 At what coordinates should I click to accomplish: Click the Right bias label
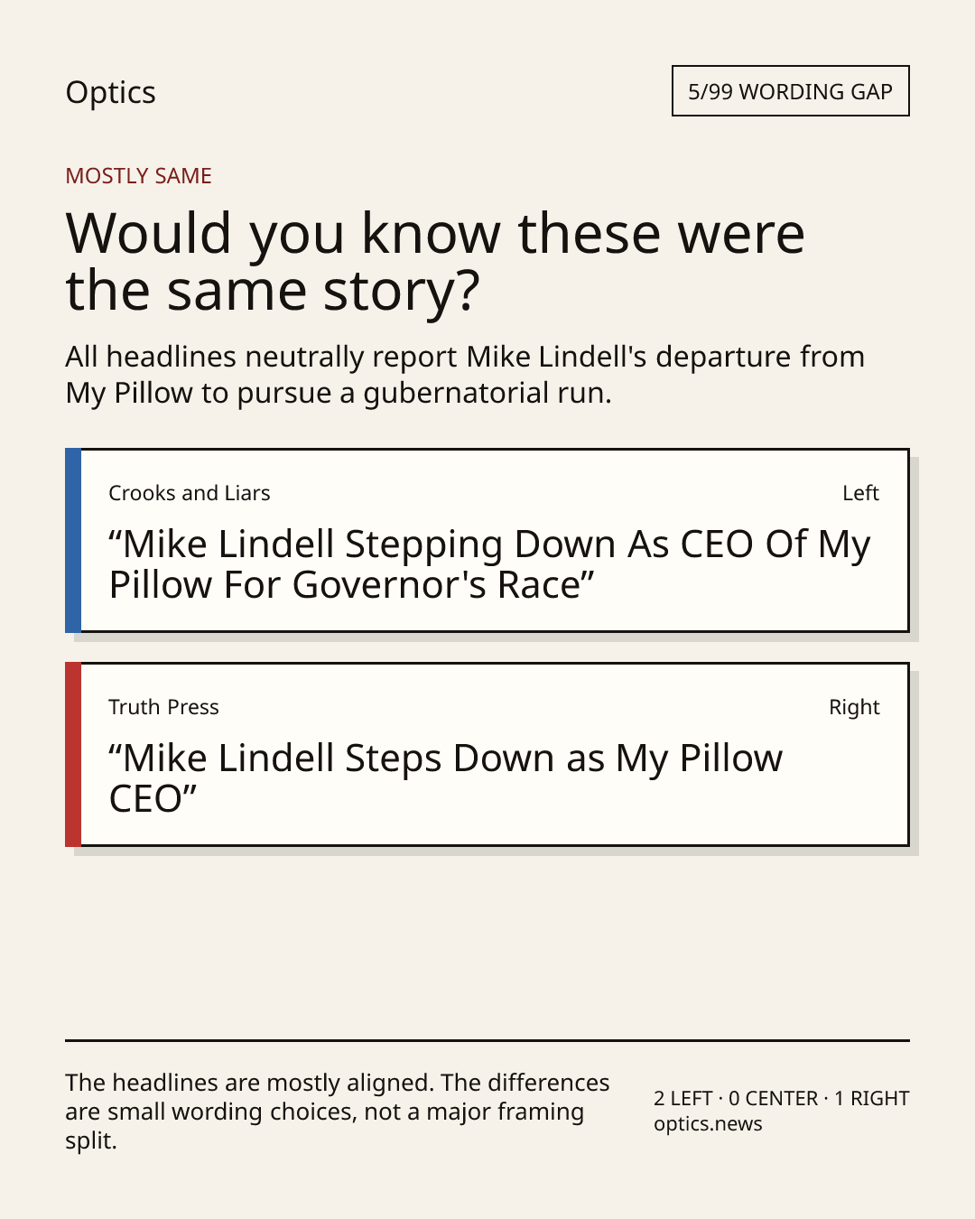click(x=854, y=707)
